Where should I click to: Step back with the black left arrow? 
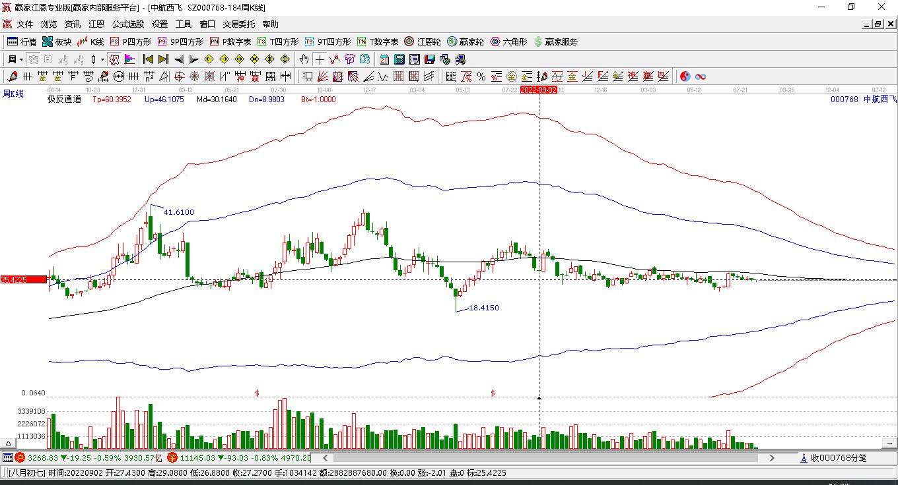click(178, 59)
